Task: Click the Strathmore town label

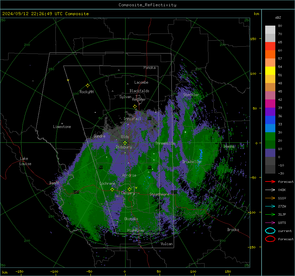Action: point(159,194)
